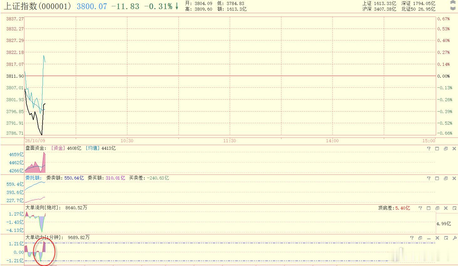Maximize the 盘面资金 indicator panel
The image size is (458, 266).
(x=437, y=149)
